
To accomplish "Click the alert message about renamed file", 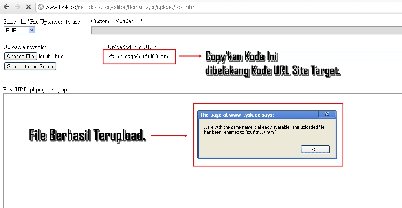I will pyautogui.click(x=264, y=130).
